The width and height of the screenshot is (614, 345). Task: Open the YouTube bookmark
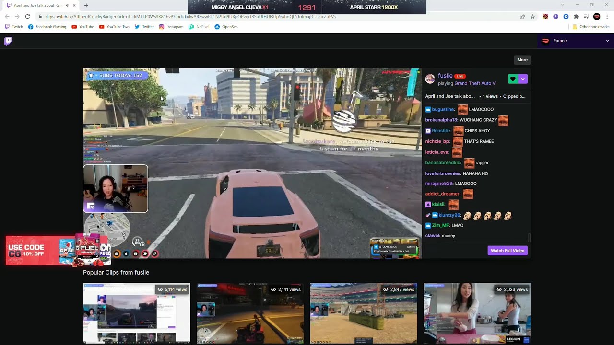coord(83,27)
